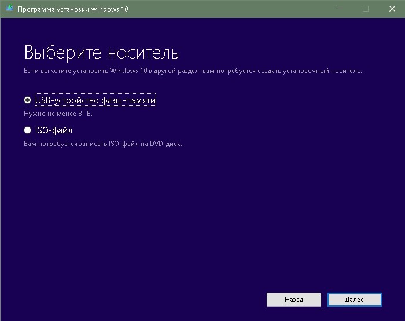Click the Далее button

click(354, 300)
